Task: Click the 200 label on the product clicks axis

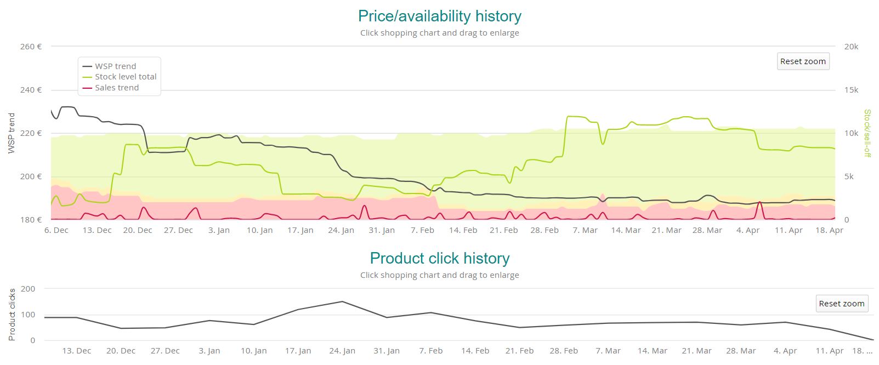Action: (x=28, y=289)
